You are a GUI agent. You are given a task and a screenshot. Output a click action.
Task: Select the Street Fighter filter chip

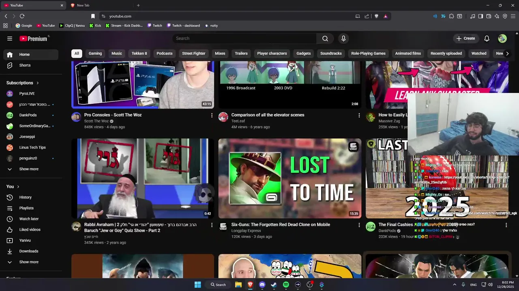(194, 53)
